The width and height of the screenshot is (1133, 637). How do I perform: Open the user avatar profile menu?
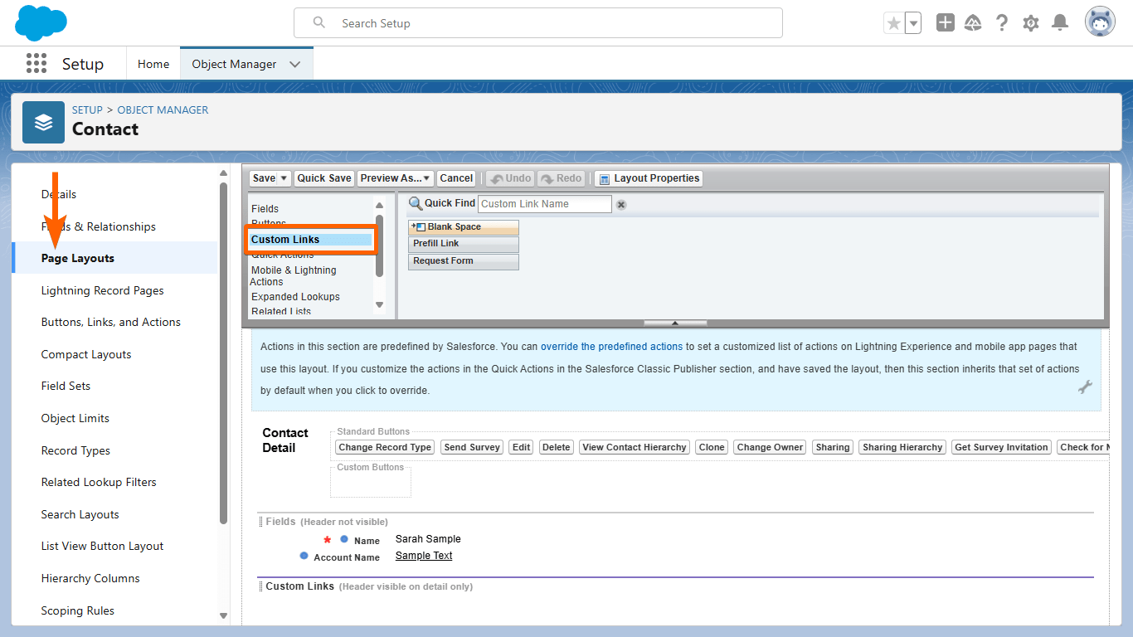pyautogui.click(x=1100, y=22)
